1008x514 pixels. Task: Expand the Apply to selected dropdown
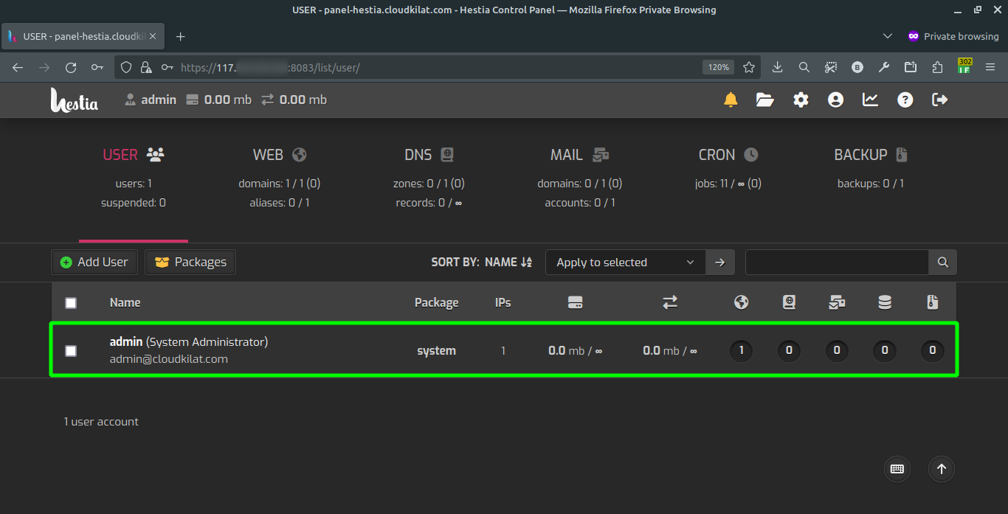coord(625,263)
